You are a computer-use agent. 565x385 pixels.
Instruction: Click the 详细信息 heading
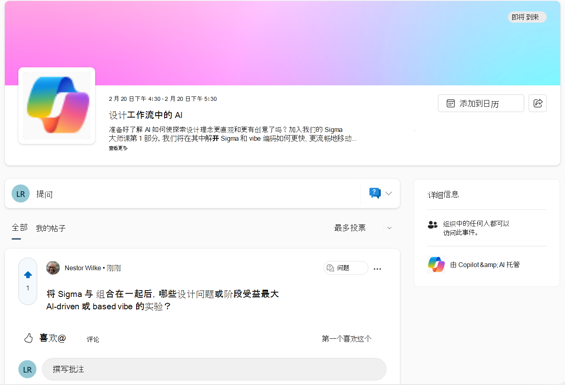pyautogui.click(x=443, y=194)
